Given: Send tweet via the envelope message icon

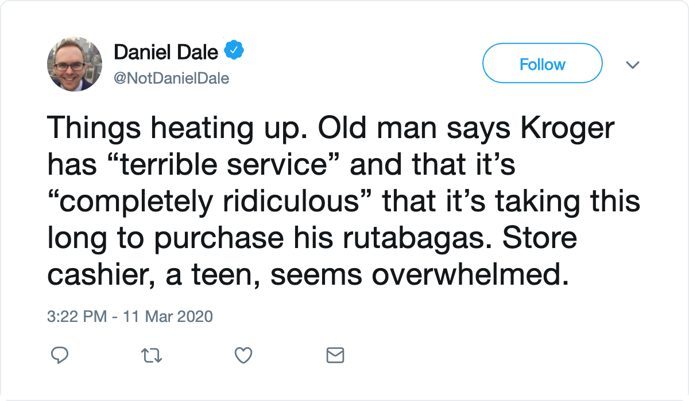Looking at the screenshot, I should click(335, 356).
